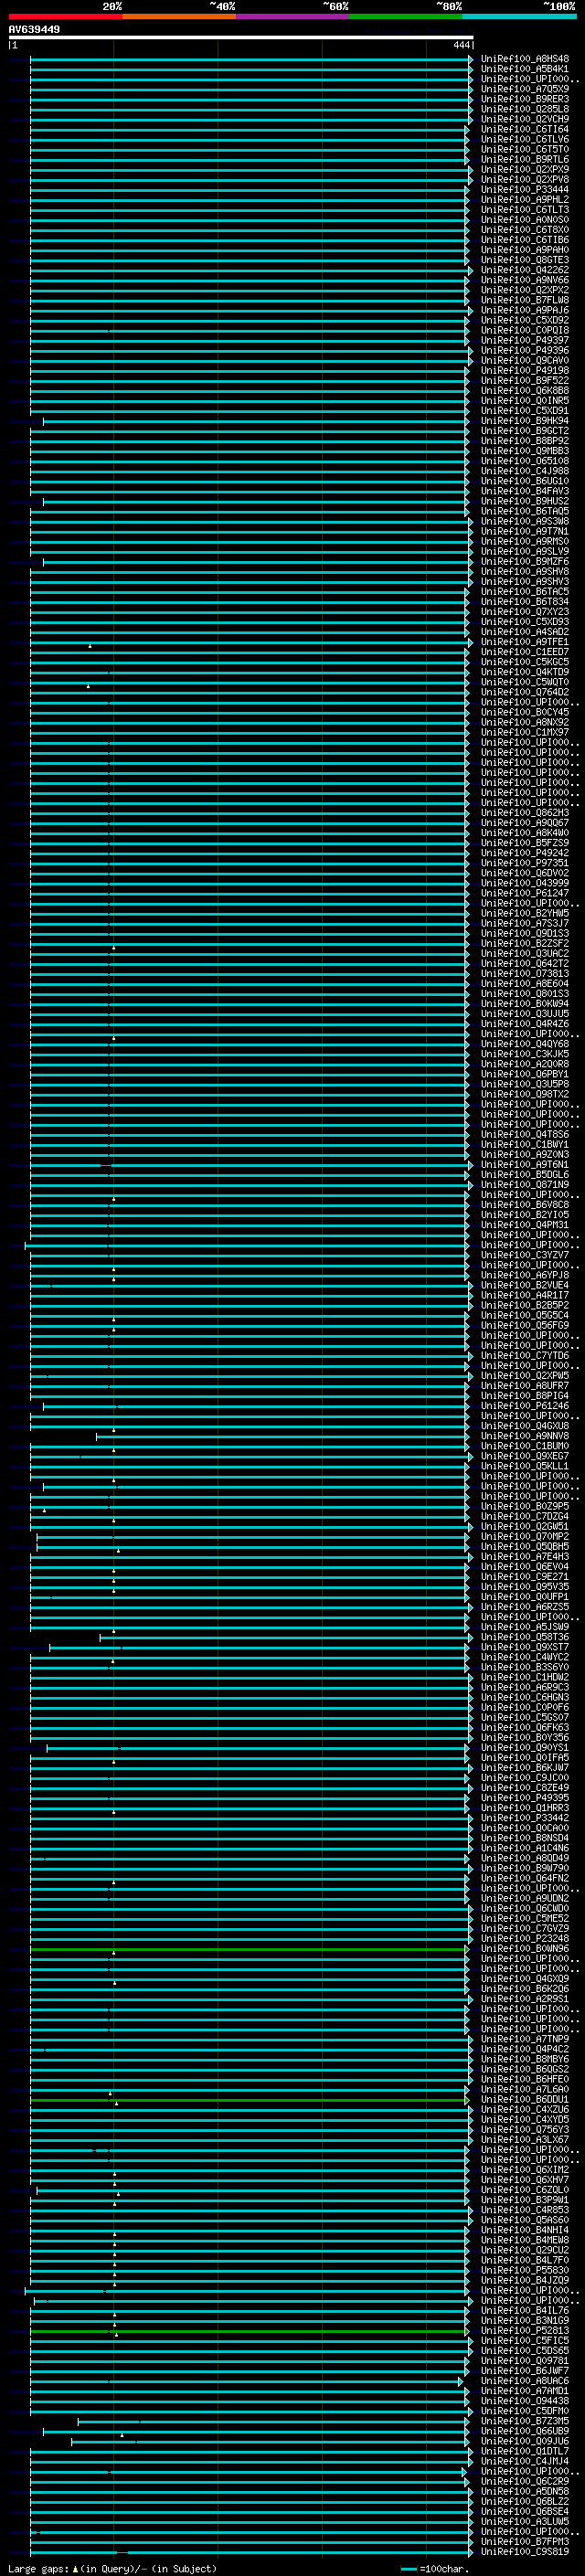The width and height of the screenshot is (585, 2576).
Task: Select the UniRef100_C6TI64 label
Action: point(524,129)
